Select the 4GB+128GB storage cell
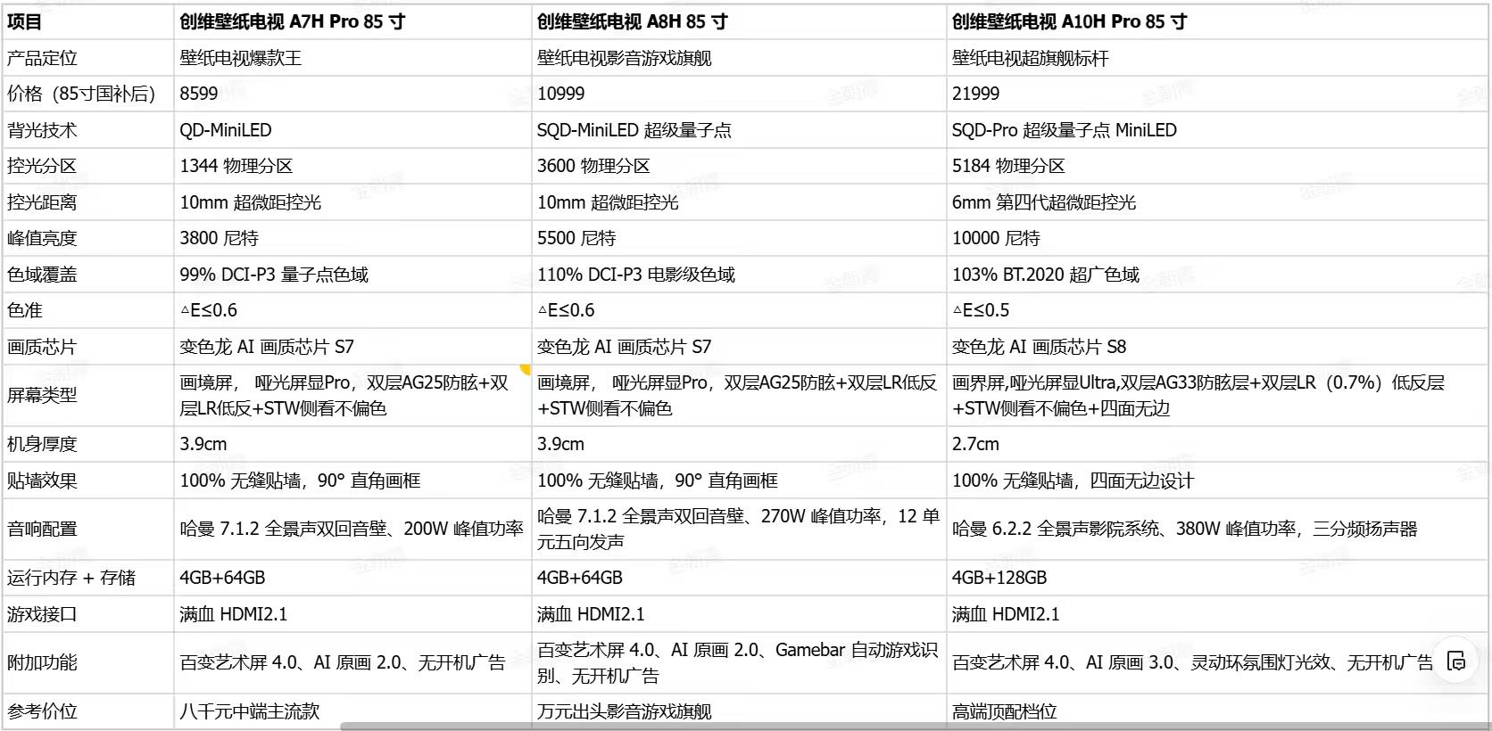Viewport: 1492px width, 731px height. point(1217,578)
